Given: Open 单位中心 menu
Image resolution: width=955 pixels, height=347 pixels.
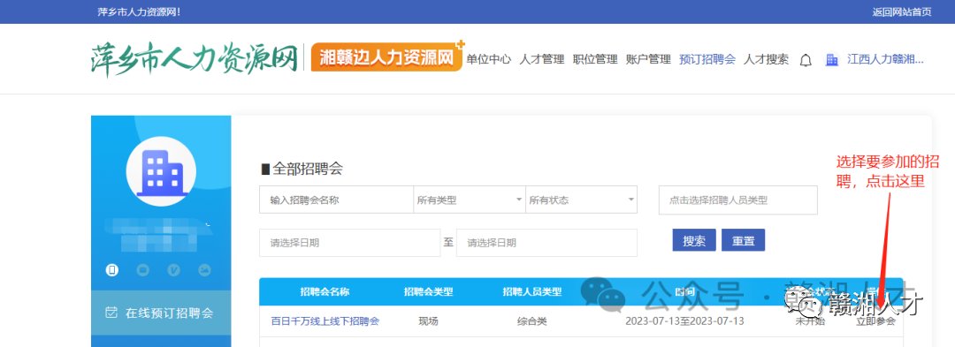Looking at the screenshot, I should pos(488,59).
